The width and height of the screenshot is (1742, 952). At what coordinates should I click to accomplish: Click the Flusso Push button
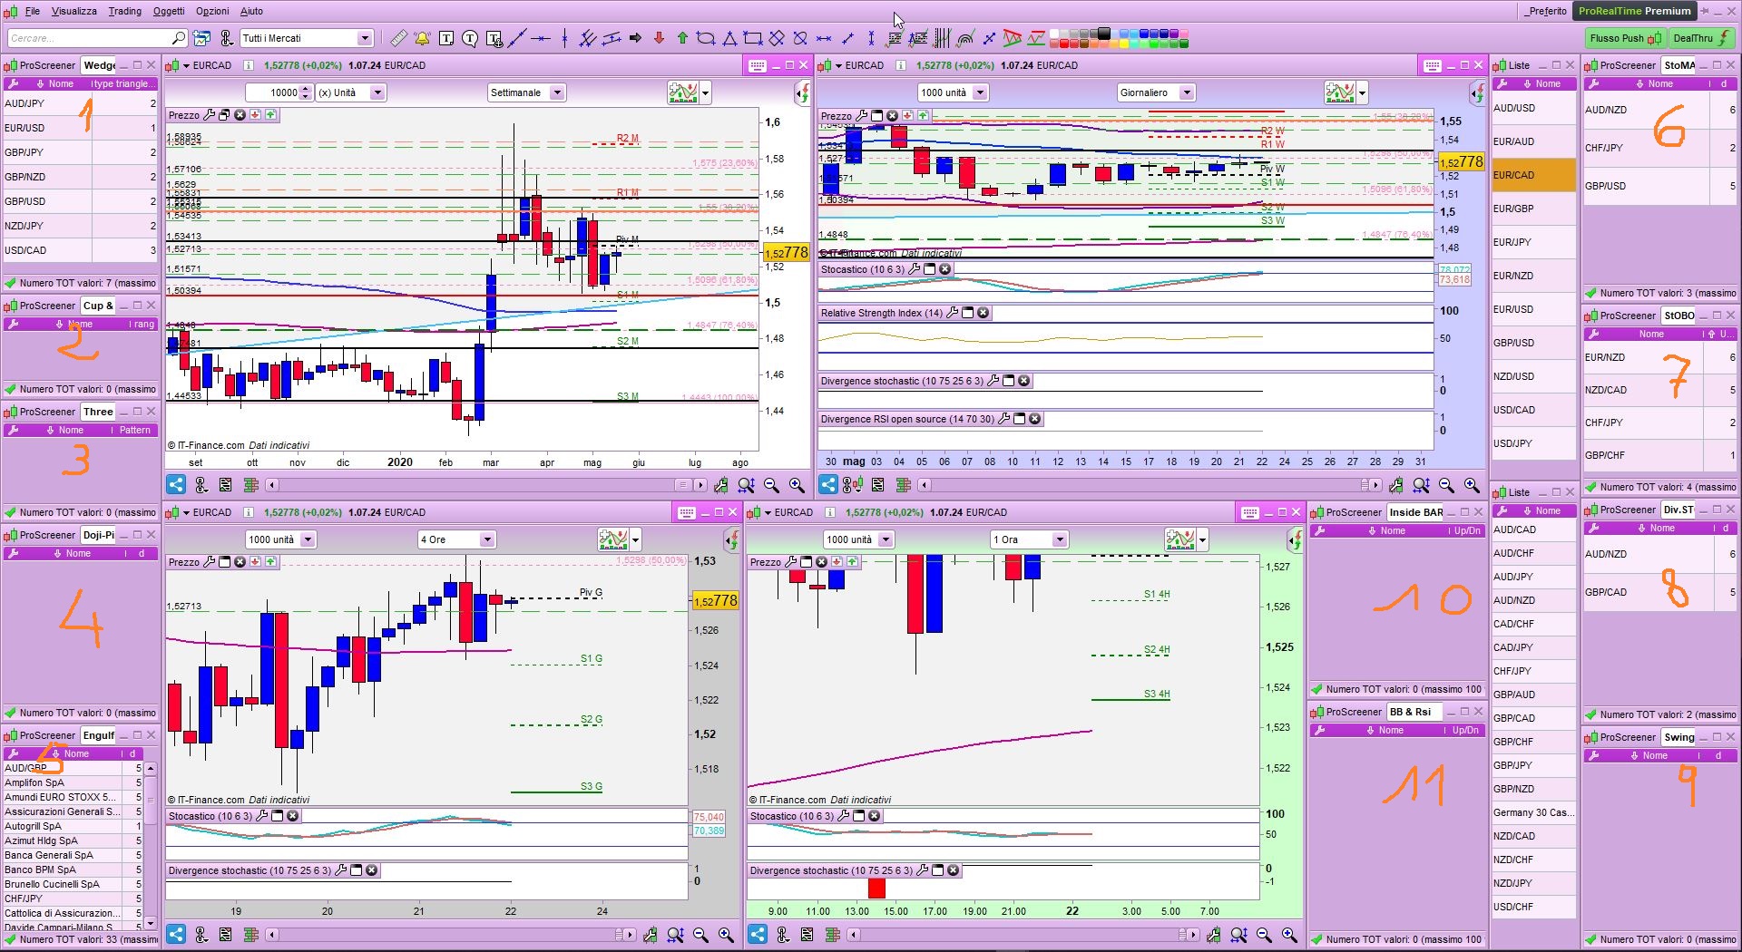click(x=1626, y=38)
